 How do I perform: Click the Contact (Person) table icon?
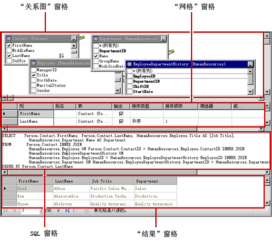9,38
